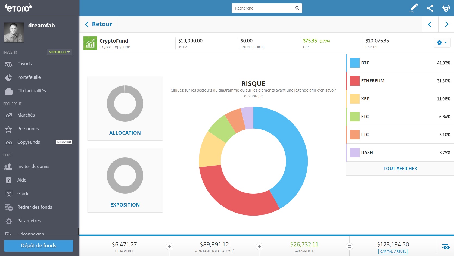Click TOUT AFFICHER link

400,168
